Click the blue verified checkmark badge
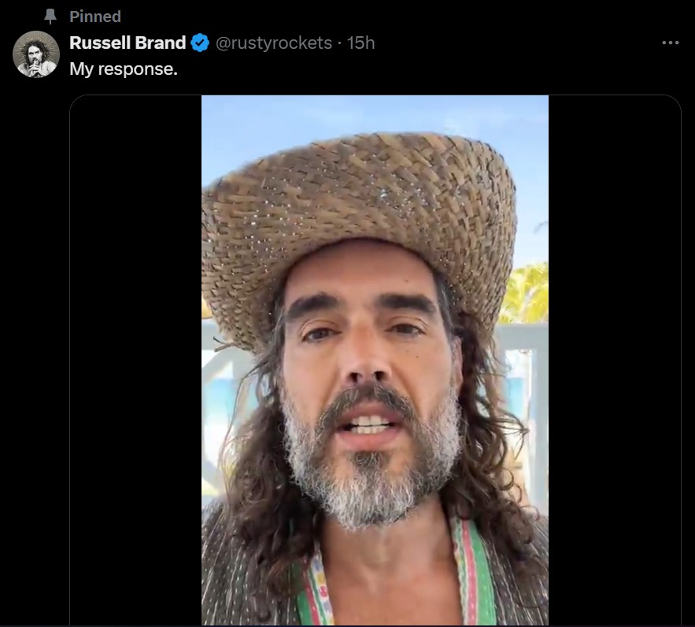This screenshot has width=695, height=627. coord(201,43)
